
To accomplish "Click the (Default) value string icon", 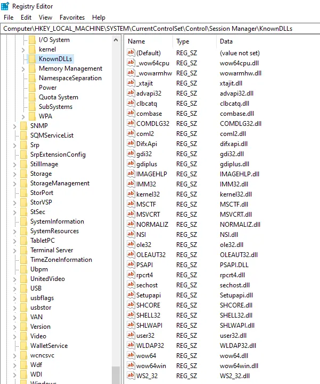I will point(130,53).
